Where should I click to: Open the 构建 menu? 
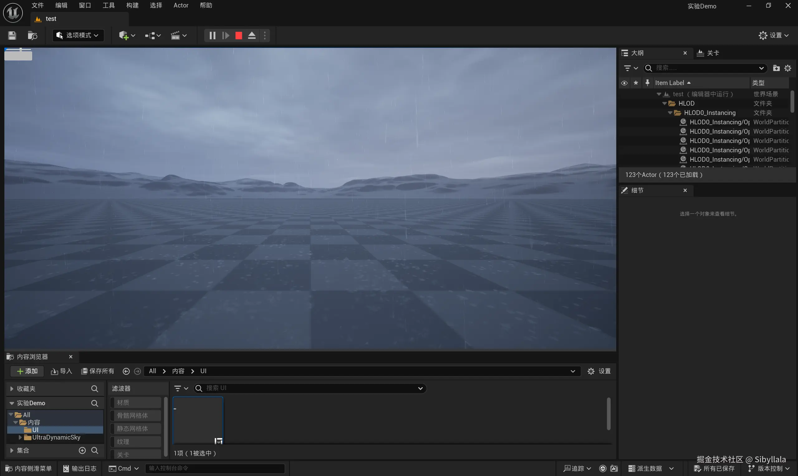coord(132,6)
